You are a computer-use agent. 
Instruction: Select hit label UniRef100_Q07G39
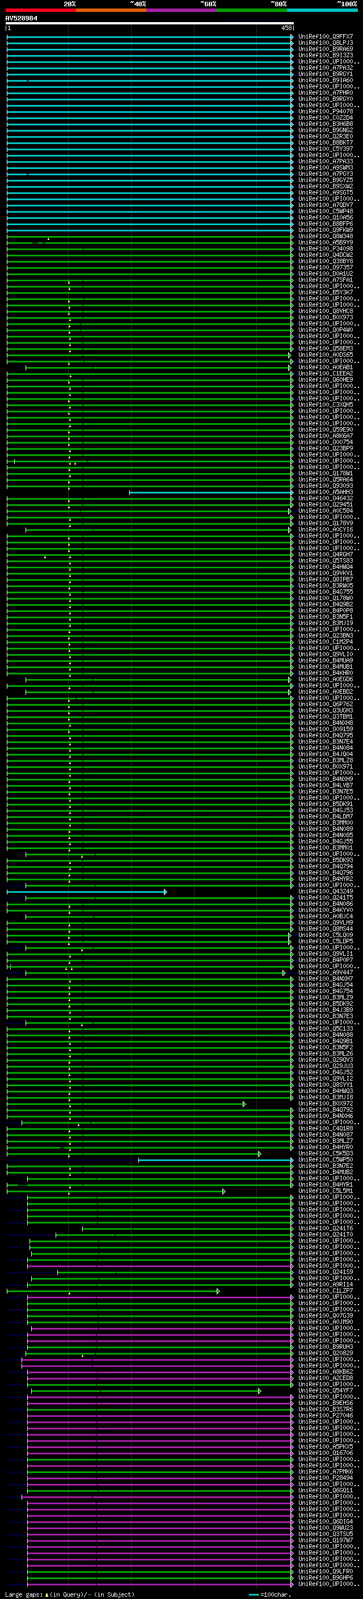pos(326,1315)
